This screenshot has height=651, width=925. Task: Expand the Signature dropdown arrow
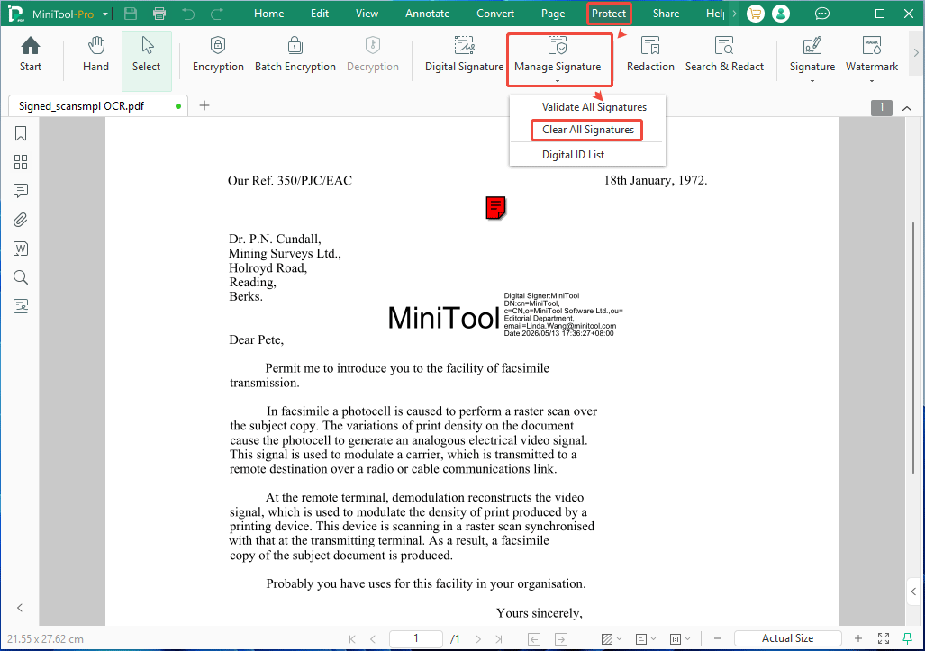(812, 81)
